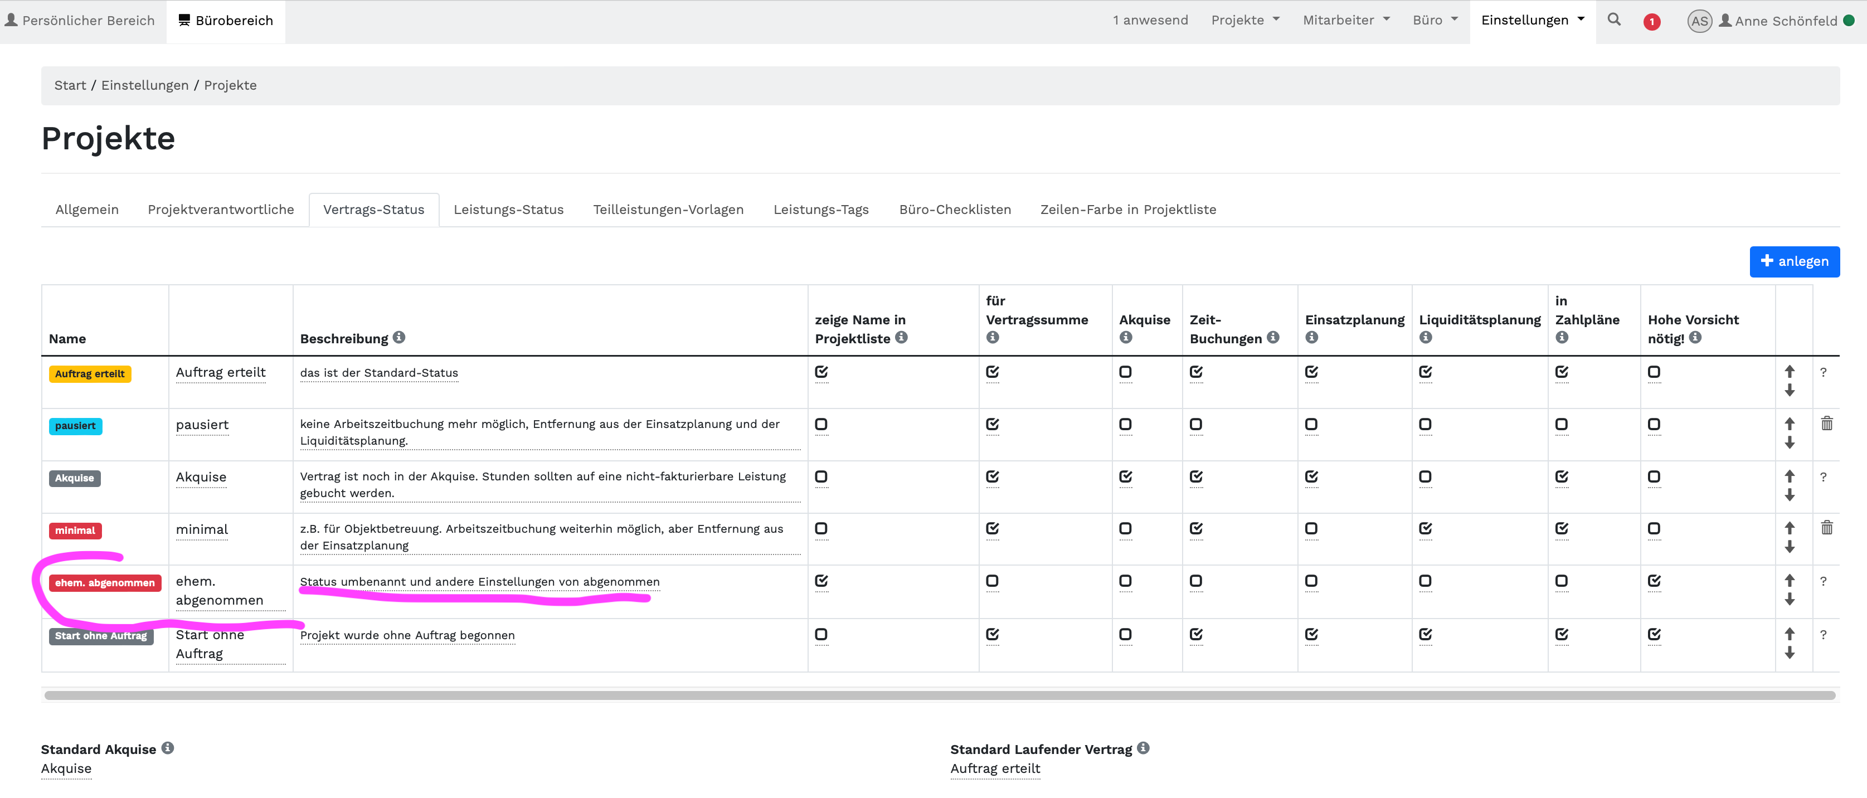
Task: Click info icon under Einsatzplanung header
Action: pos(1311,337)
